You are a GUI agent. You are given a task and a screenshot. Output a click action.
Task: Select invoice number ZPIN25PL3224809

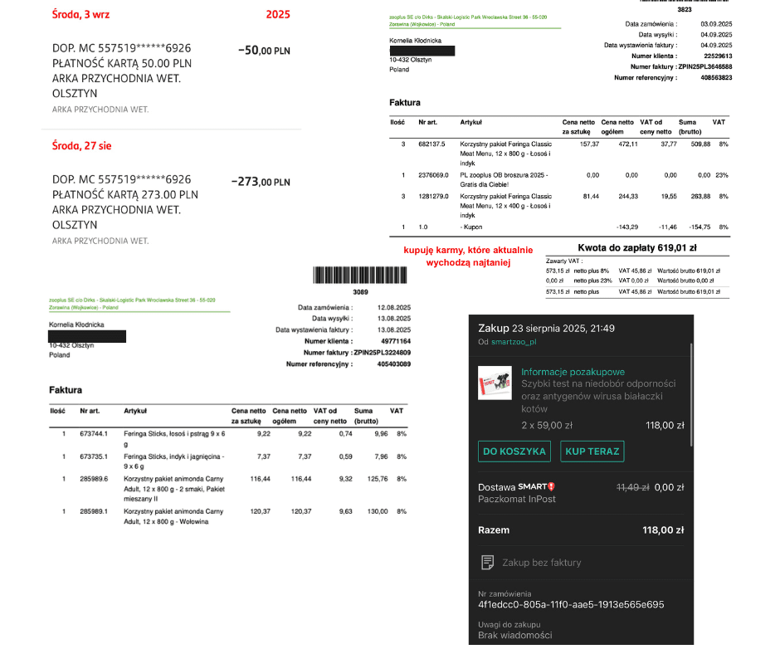[382, 353]
